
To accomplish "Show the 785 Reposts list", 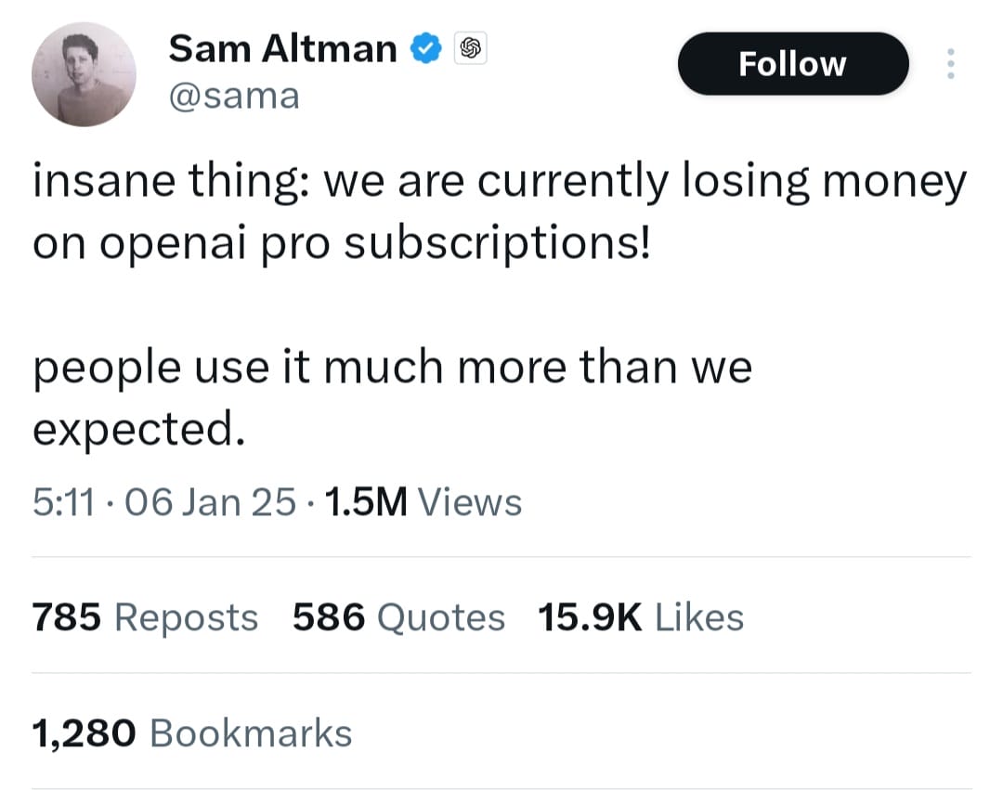I will (145, 617).
